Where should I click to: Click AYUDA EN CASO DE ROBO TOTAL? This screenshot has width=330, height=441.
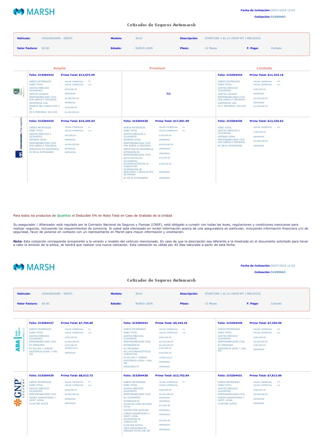click(x=137, y=405)
